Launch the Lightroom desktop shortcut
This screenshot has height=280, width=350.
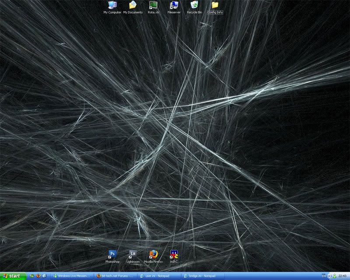[133, 254]
